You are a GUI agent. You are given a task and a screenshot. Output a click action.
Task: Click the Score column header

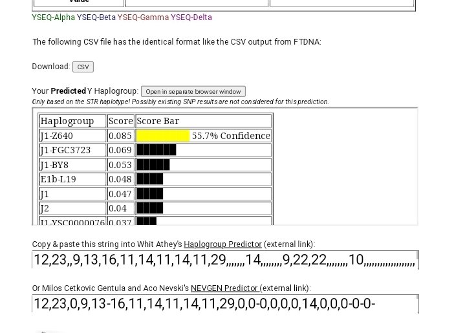coord(121,121)
